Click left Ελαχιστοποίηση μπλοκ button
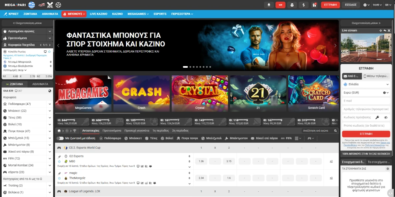 click(27, 23)
